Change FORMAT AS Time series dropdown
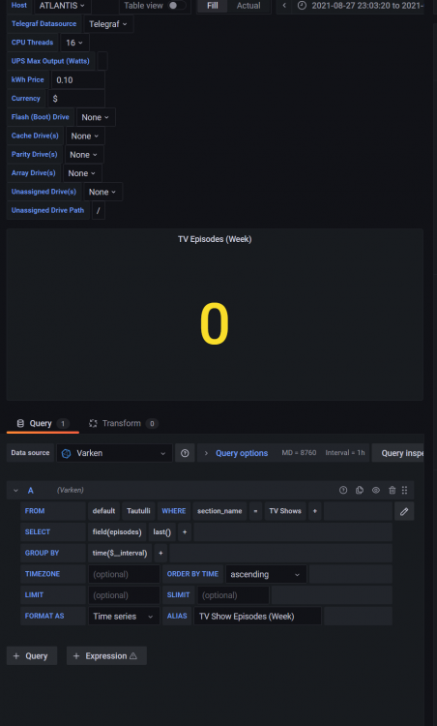The image size is (437, 726). pyautogui.click(x=124, y=617)
